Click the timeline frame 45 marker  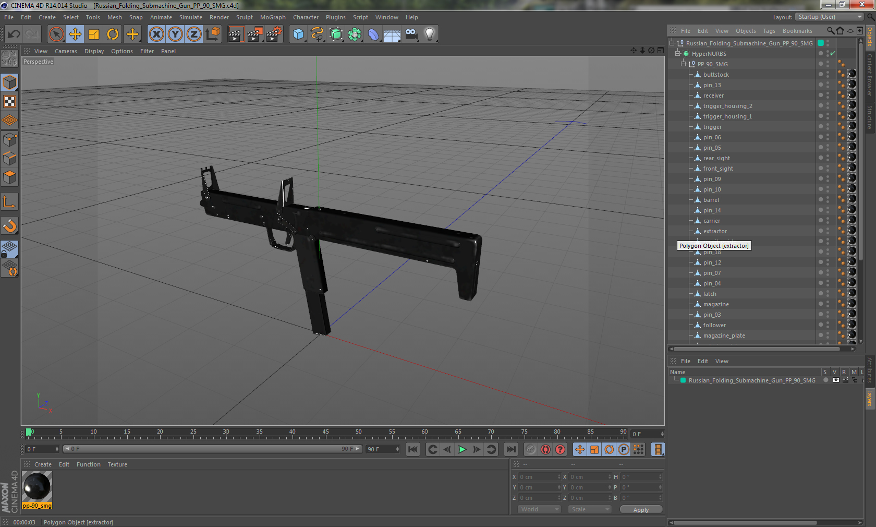(325, 433)
